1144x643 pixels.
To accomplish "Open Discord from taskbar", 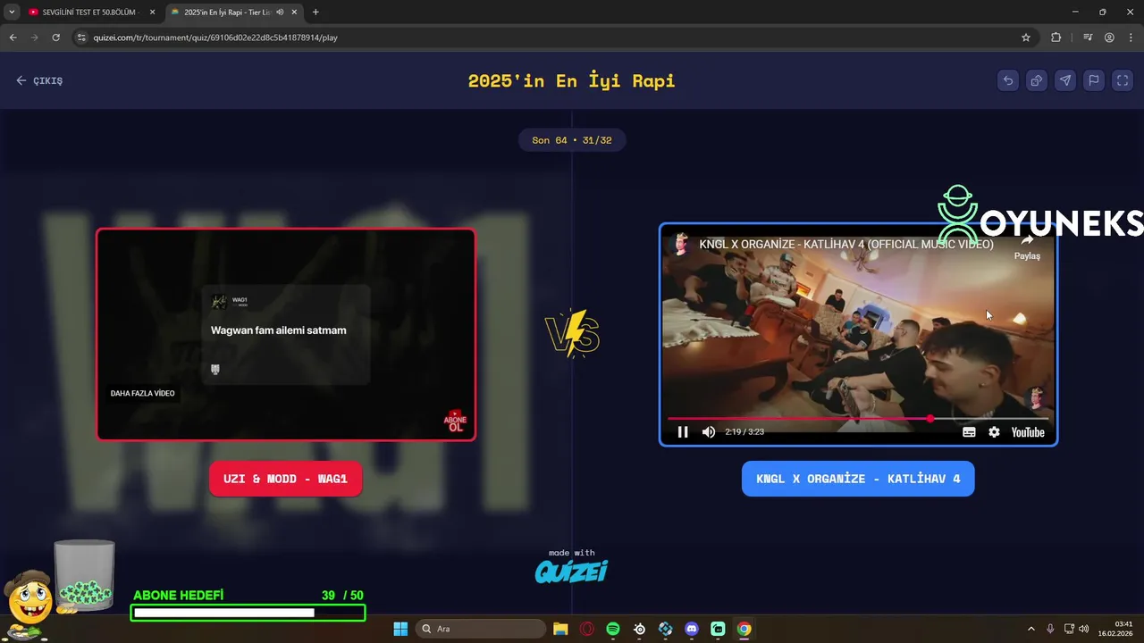I will (x=692, y=629).
